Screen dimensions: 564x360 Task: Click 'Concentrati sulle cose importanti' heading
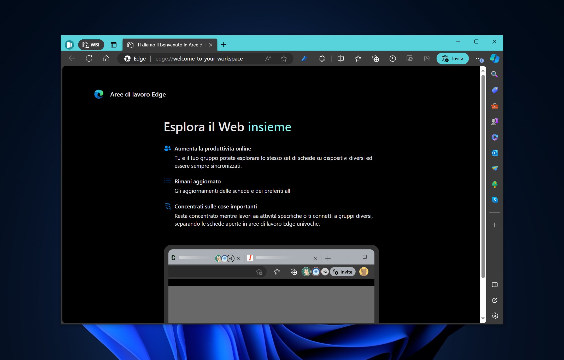click(x=215, y=207)
